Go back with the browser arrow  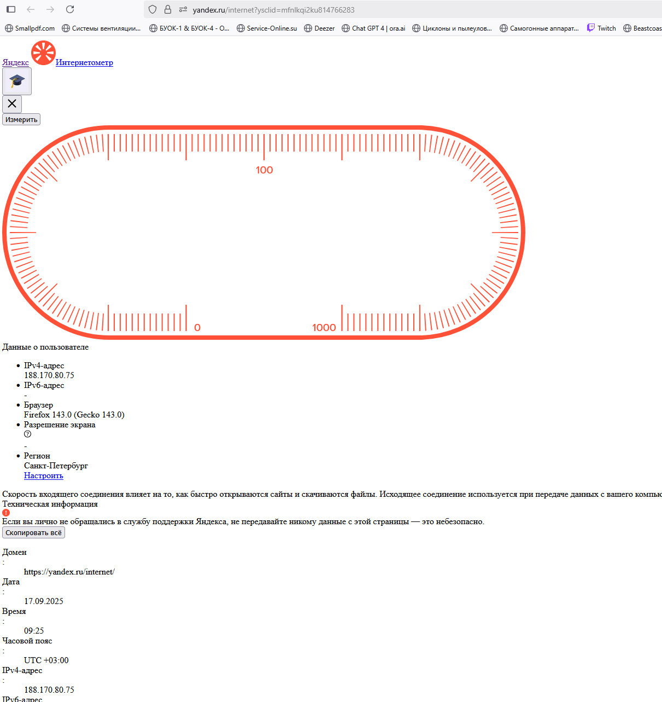tap(31, 9)
